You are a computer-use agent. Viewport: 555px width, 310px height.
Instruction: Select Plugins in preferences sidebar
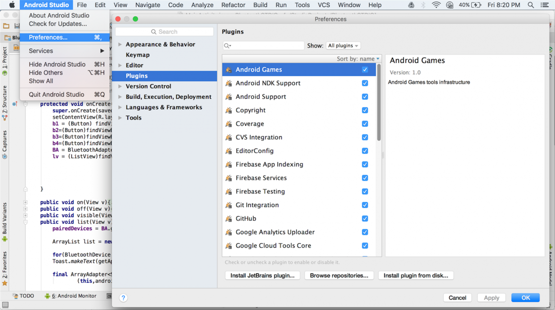(165, 76)
